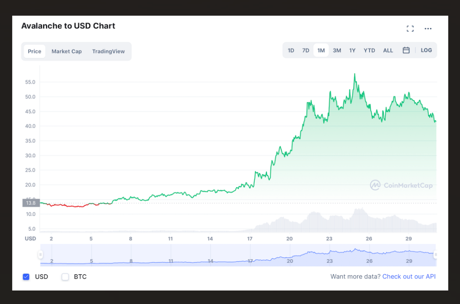Select the 7D timeframe
Viewport: 460px width, 304px height.
(305, 50)
